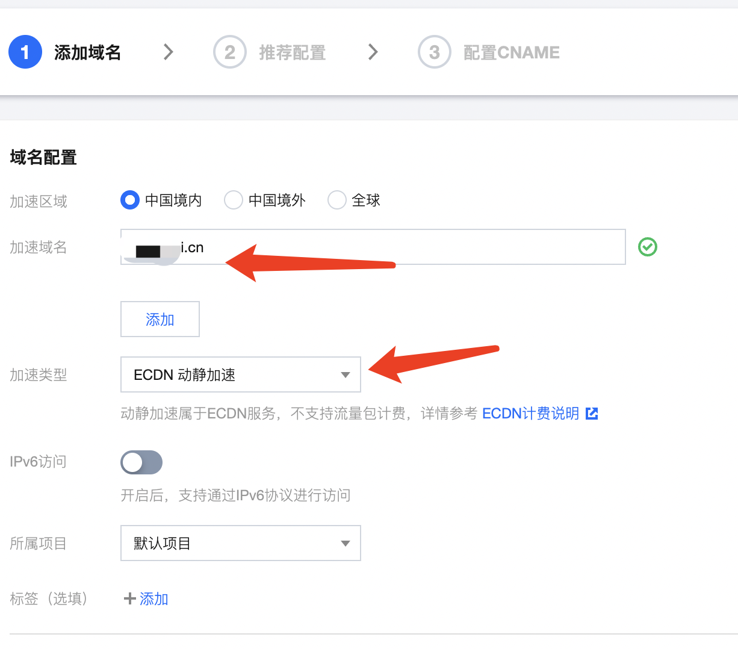The height and width of the screenshot is (649, 738).
Task: Click the chevron arrow after 添加域名 step
Action: tap(169, 52)
